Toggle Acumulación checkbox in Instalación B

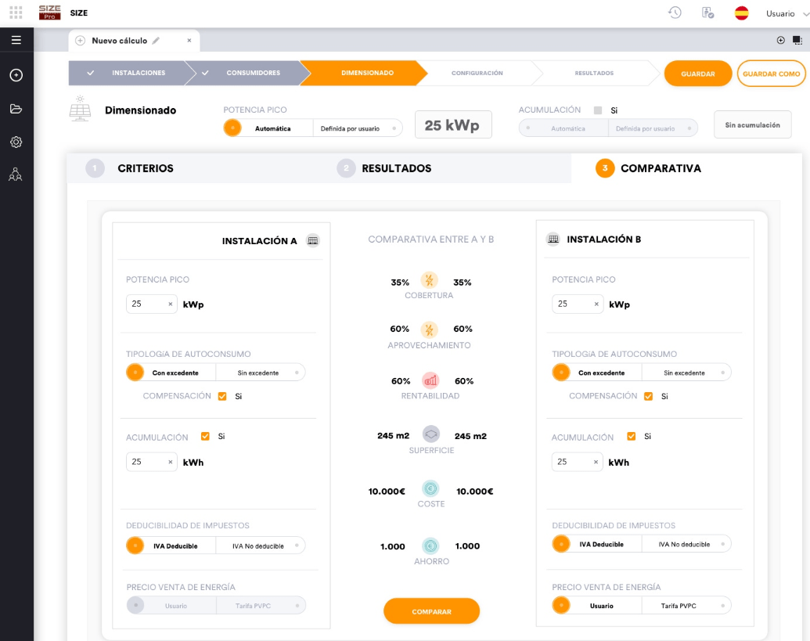[x=632, y=437]
